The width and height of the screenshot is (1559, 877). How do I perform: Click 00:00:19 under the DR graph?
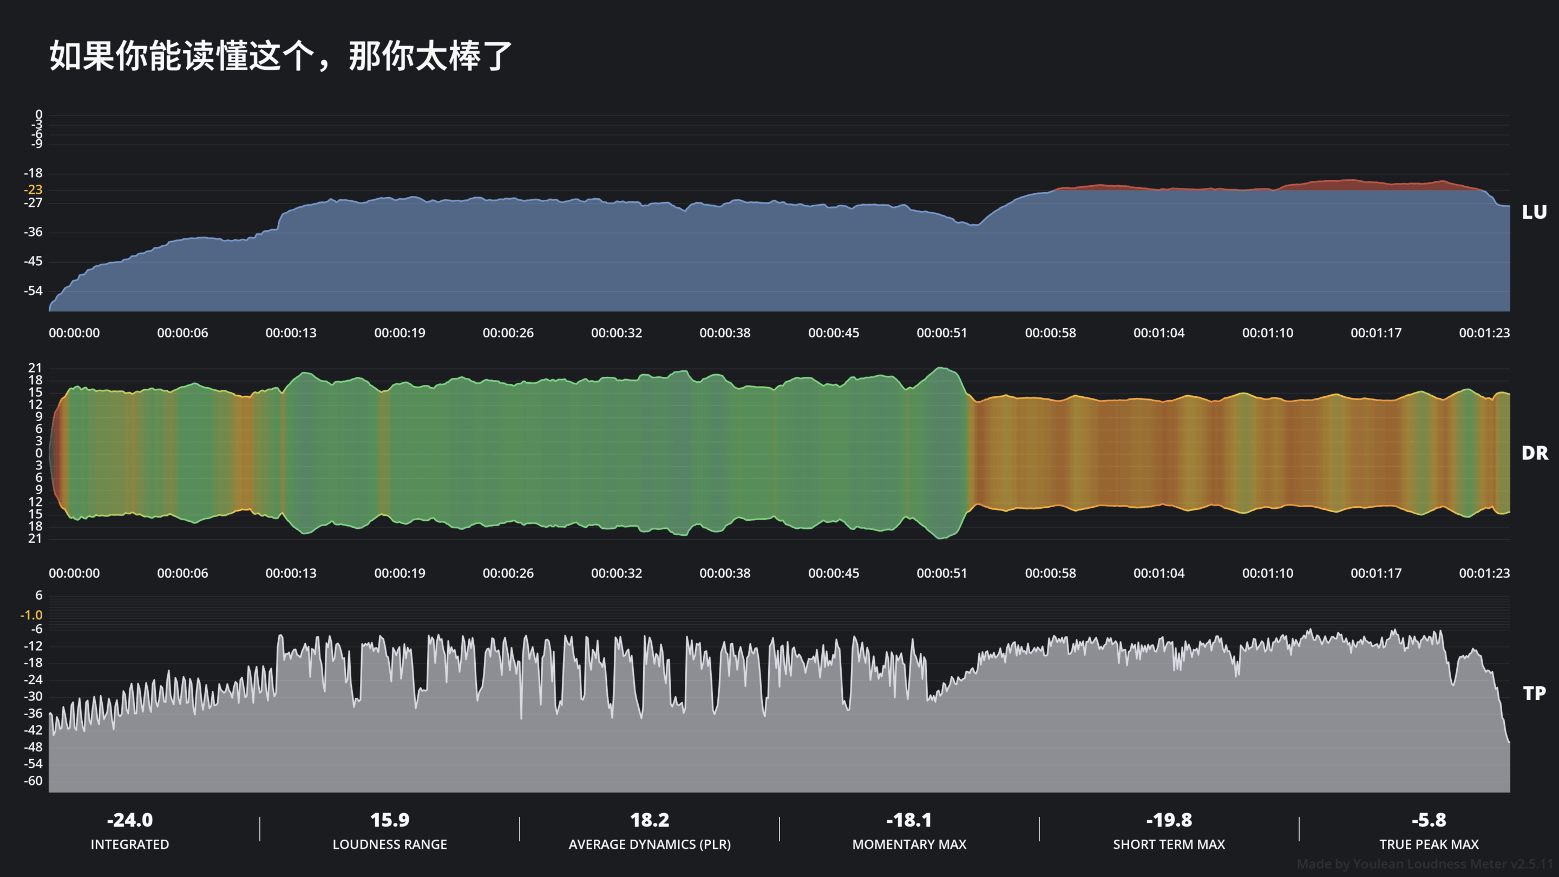click(399, 573)
